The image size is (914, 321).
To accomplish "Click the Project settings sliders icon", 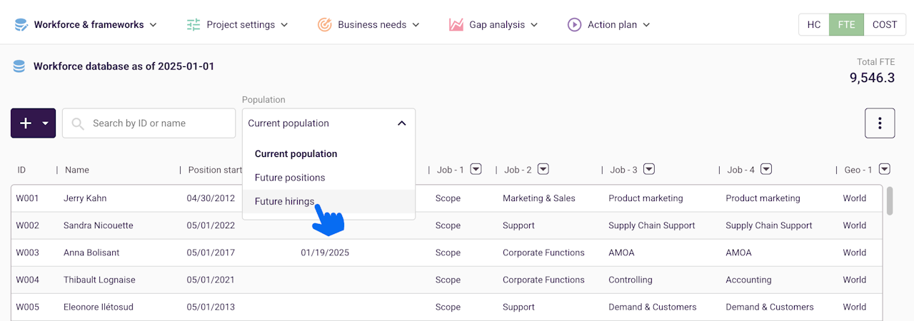I will 194,25.
